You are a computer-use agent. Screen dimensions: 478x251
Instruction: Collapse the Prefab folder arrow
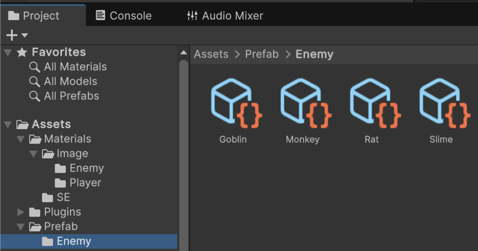(21, 227)
